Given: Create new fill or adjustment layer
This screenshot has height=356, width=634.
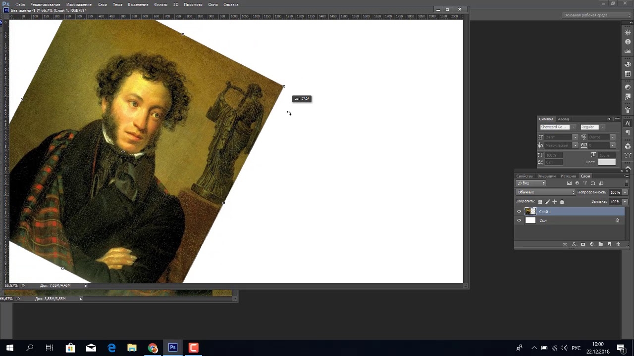Looking at the screenshot, I should [592, 244].
